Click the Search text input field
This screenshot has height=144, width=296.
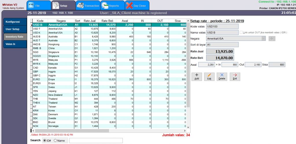96,140
